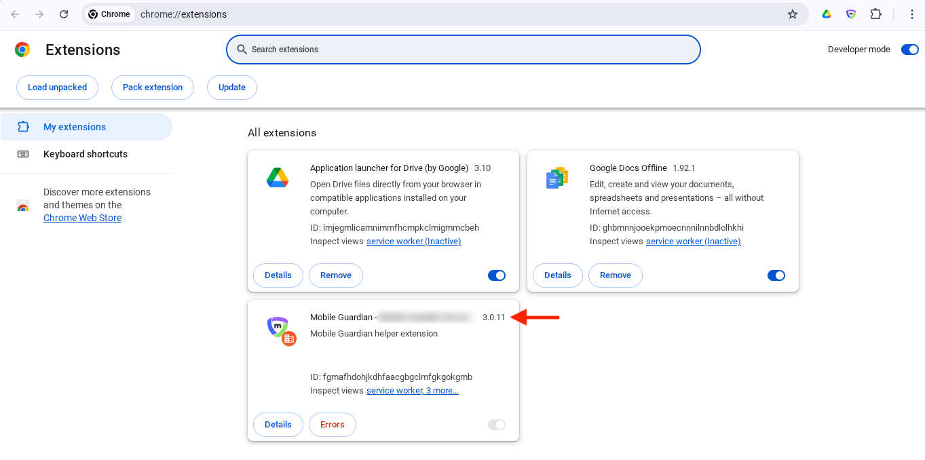Disable Application launcher for Drive extension
This screenshot has height=460, width=925.
pos(497,275)
